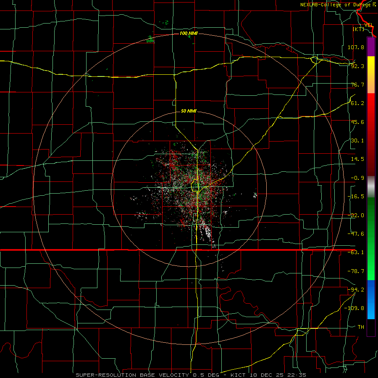
Task: Select the 107.8 value on velocity scale
Action: [x=356, y=47]
